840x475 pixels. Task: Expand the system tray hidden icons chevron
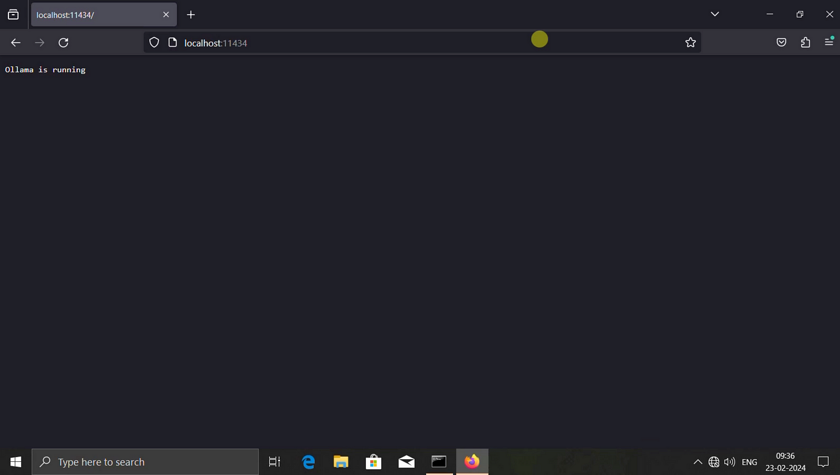tap(698, 462)
